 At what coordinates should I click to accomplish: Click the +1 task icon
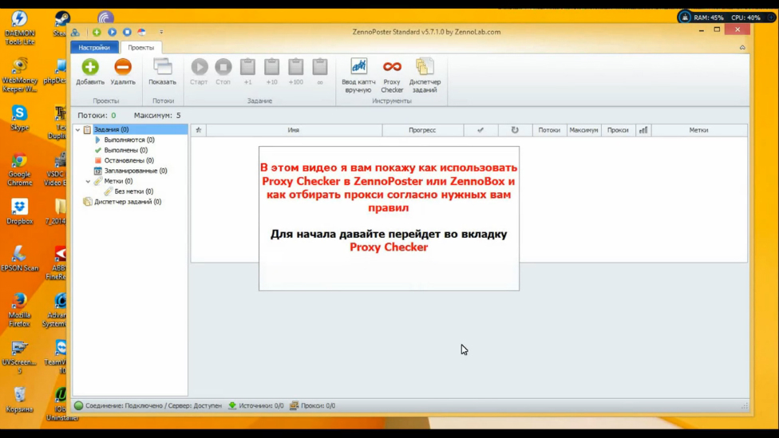(247, 67)
